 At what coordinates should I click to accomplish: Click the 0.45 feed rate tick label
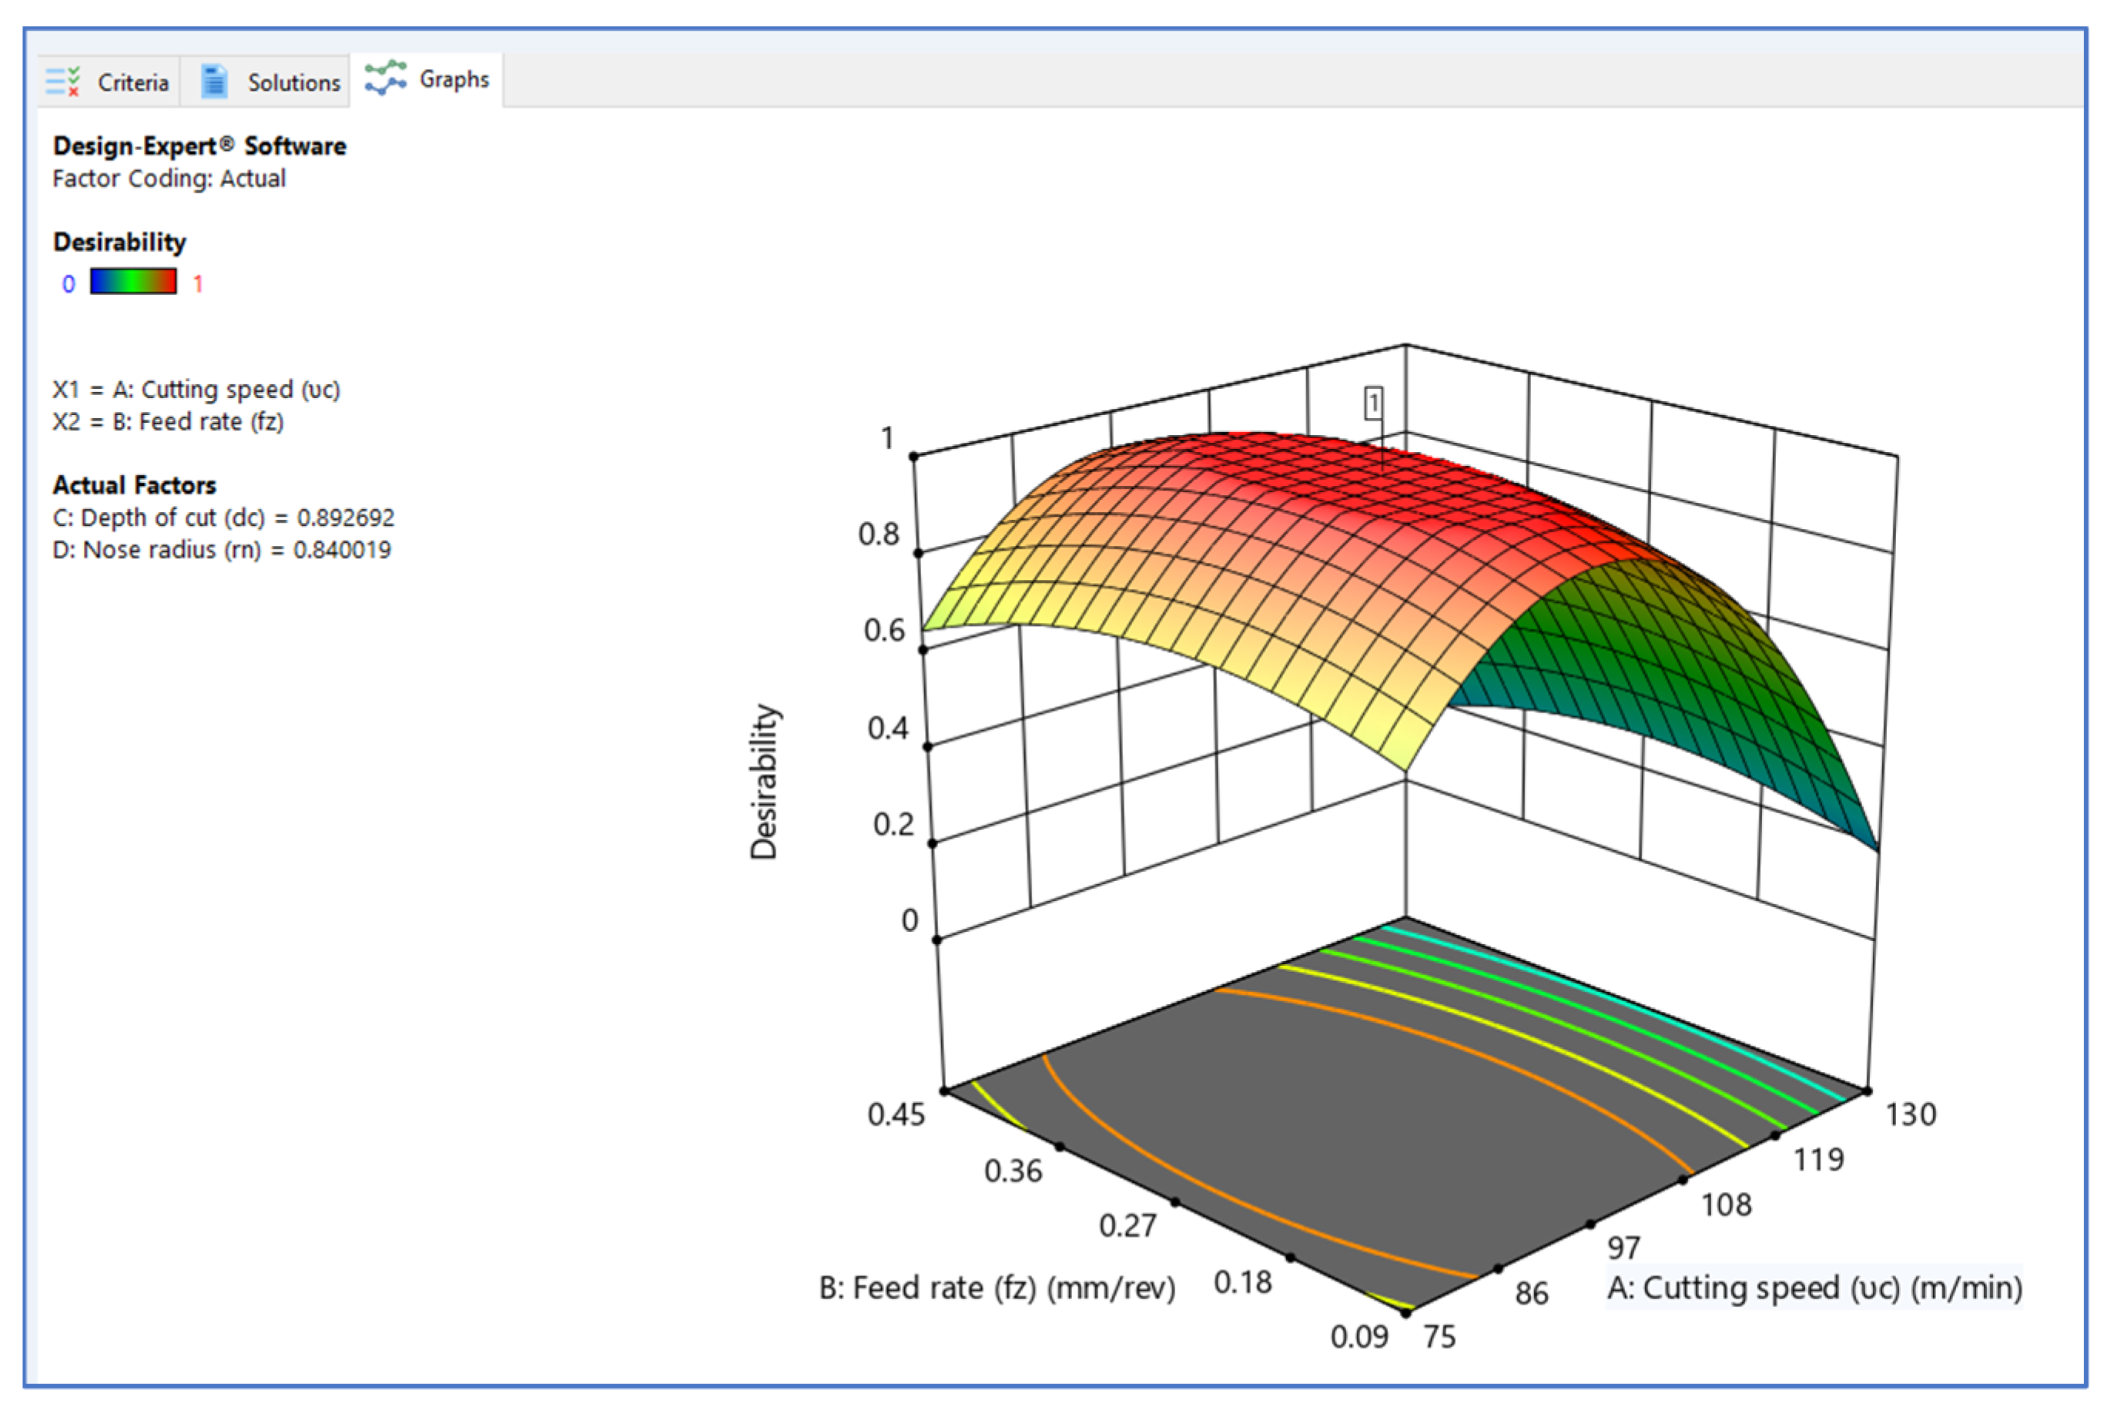[896, 1114]
